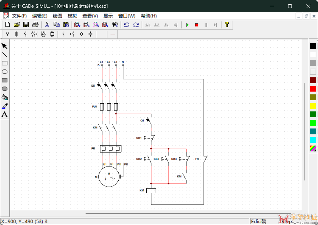Select the eyedropper color picker tool
The width and height of the screenshot is (318, 225).
tap(5, 106)
